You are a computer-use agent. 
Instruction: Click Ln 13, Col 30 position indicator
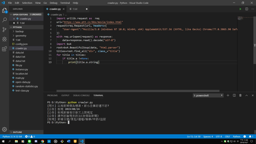click(x=194, y=136)
